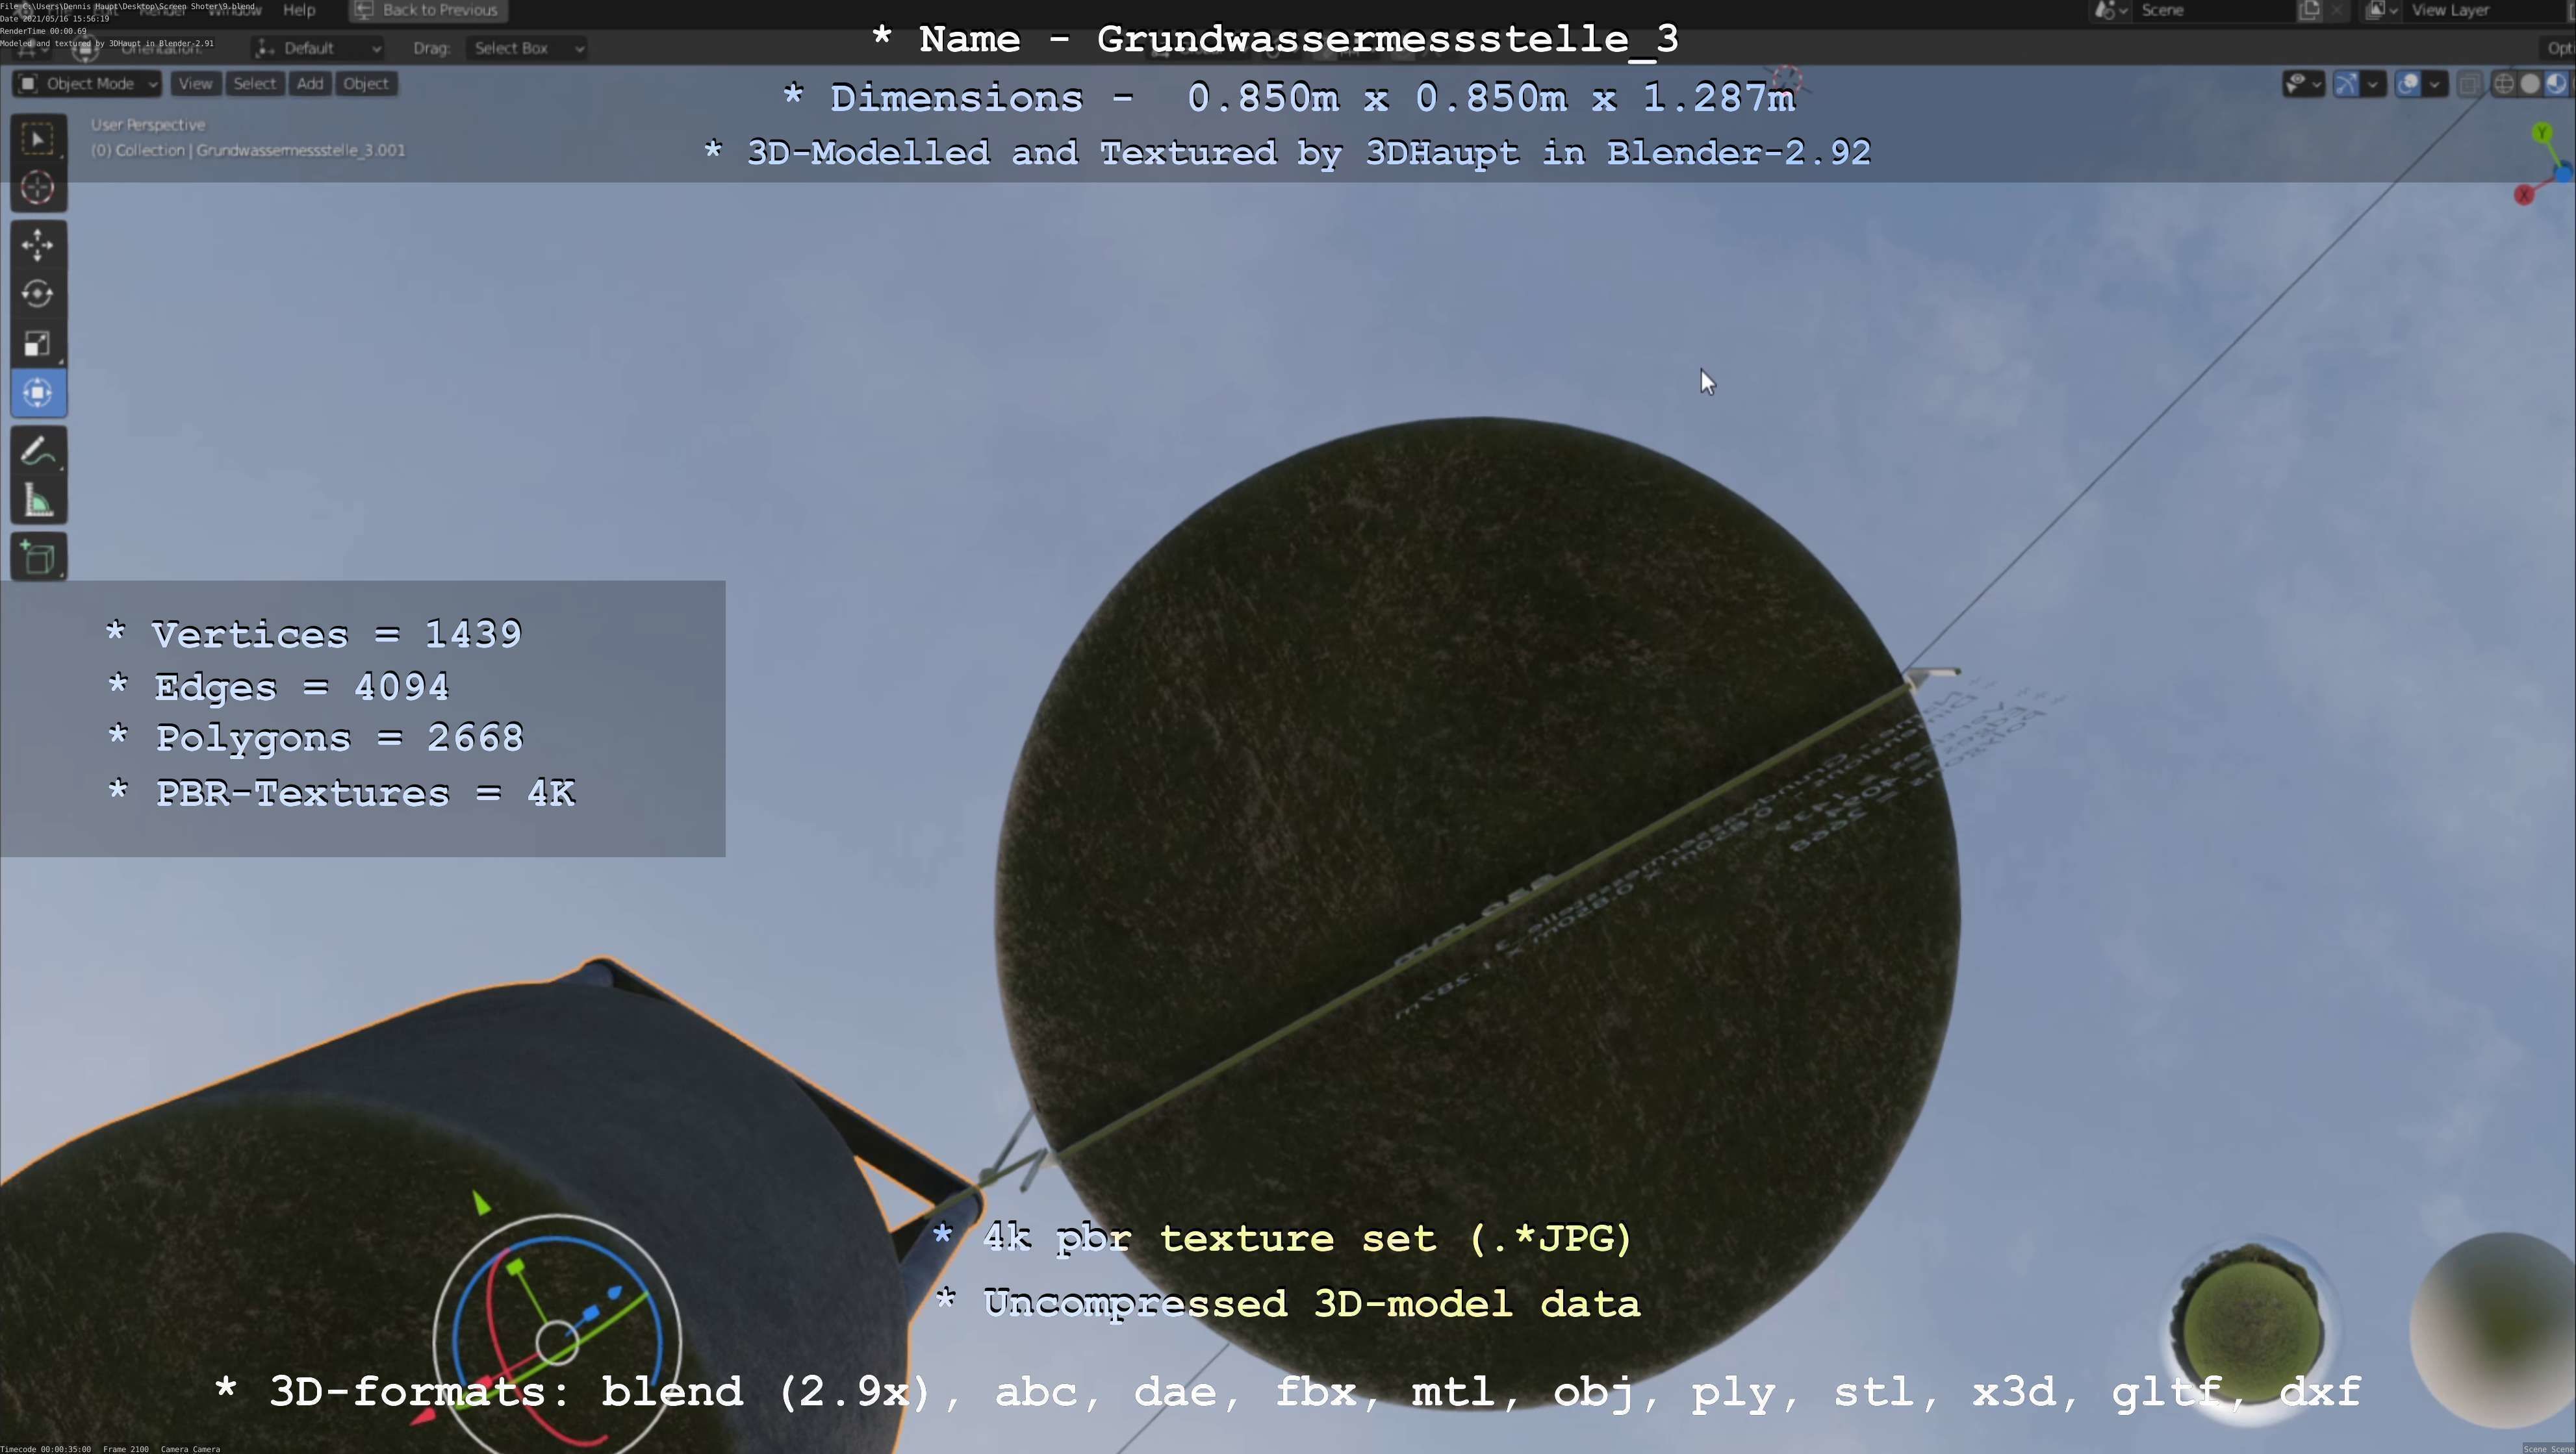Image resolution: width=2576 pixels, height=1454 pixels.
Task: Click the blue Z axis gizmo ball
Action: tap(2565, 174)
